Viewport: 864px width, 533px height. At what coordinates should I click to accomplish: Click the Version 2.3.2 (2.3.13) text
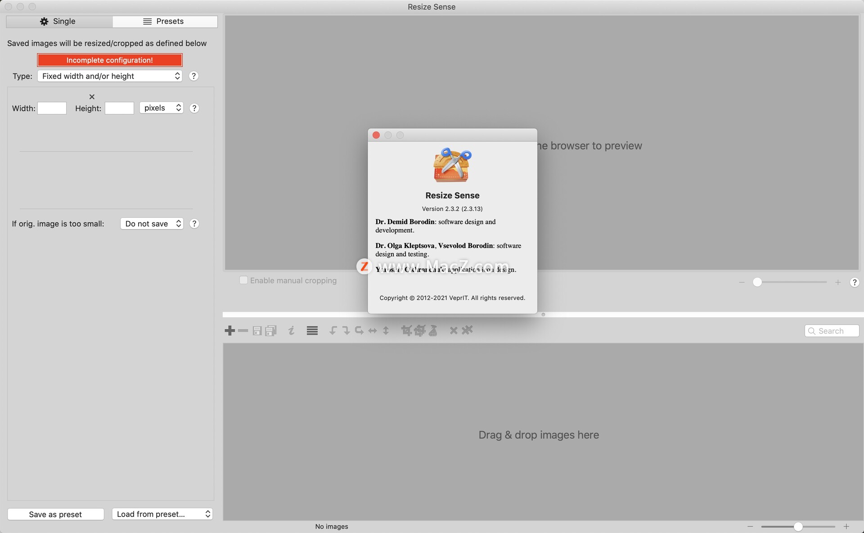click(452, 209)
